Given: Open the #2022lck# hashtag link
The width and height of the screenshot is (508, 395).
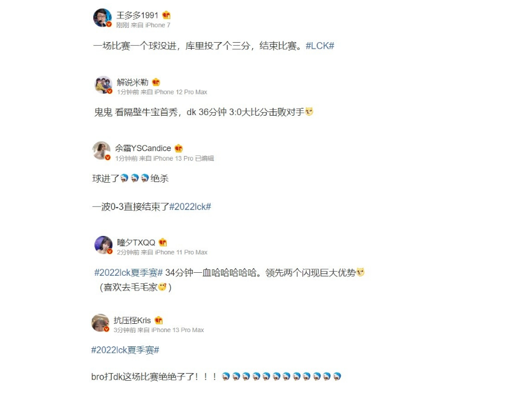Looking at the screenshot, I should (x=190, y=206).
